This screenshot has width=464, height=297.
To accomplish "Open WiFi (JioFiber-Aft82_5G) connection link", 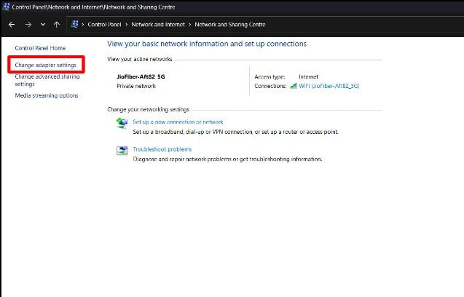I will coord(329,86).
